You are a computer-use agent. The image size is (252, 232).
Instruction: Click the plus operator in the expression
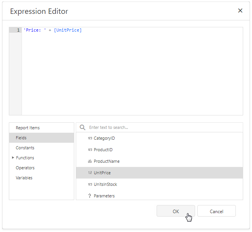(x=50, y=30)
